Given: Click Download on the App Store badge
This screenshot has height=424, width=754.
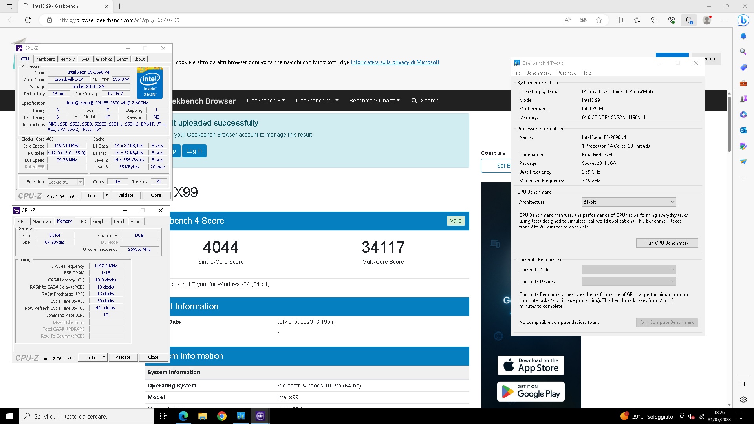Looking at the screenshot, I should (x=531, y=365).
